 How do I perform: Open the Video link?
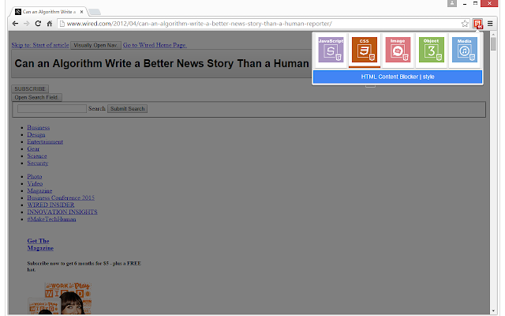point(35,183)
